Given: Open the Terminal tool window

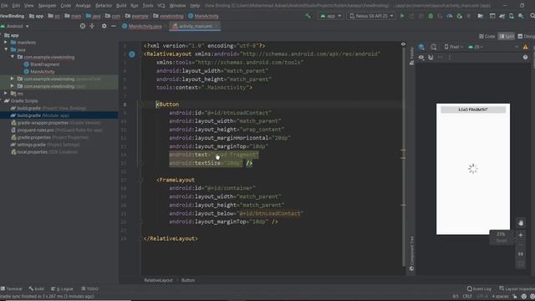Looking at the screenshot, I should (12, 288).
